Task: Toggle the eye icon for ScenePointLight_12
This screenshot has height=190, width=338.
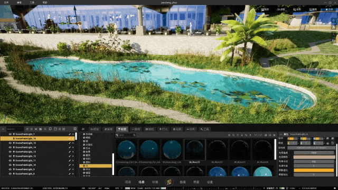Action: click(x=10, y=156)
